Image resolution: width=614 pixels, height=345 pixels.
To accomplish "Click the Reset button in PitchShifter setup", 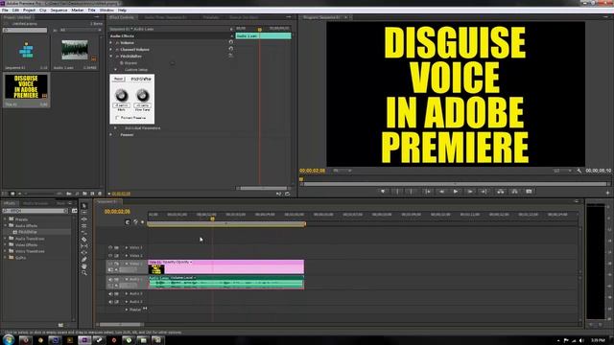I will tap(118, 79).
